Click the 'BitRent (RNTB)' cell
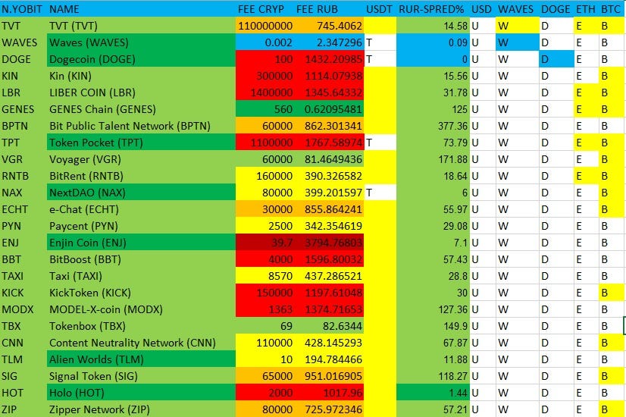626x417 pixels. pyautogui.click(x=141, y=176)
